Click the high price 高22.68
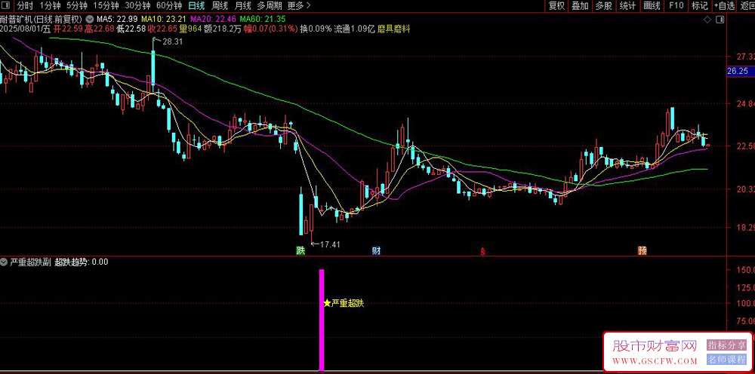 tap(99, 29)
